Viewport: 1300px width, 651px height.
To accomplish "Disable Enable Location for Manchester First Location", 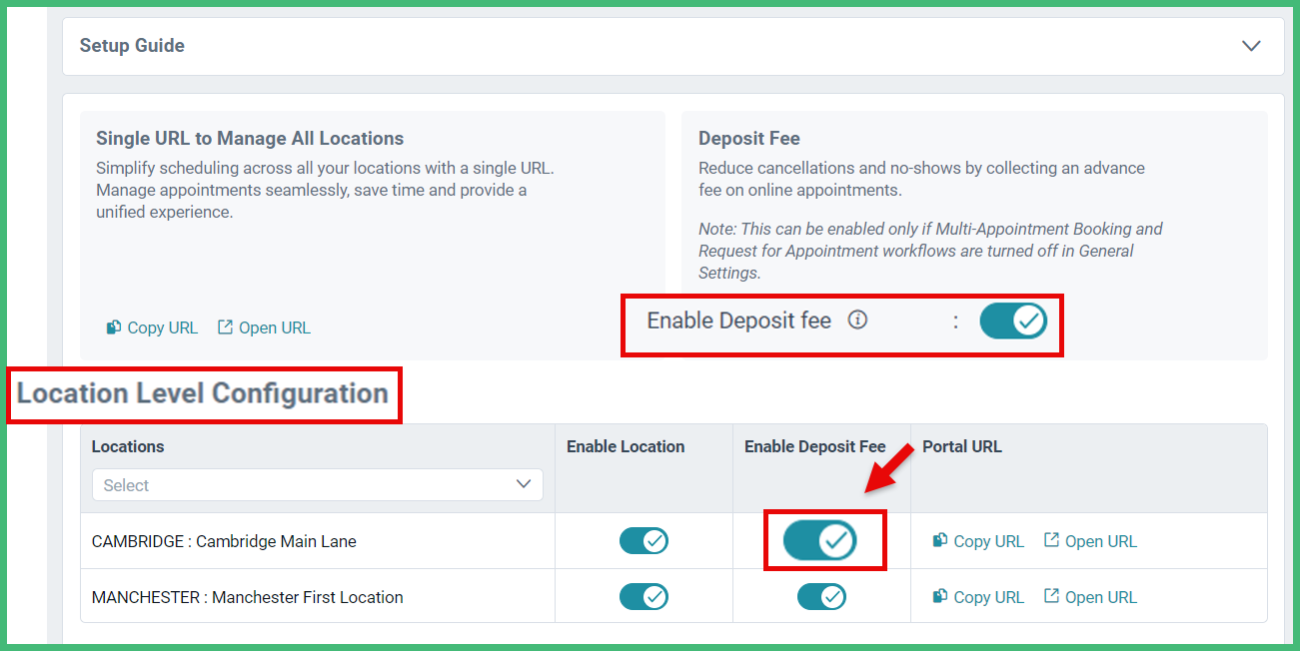I will [644, 597].
